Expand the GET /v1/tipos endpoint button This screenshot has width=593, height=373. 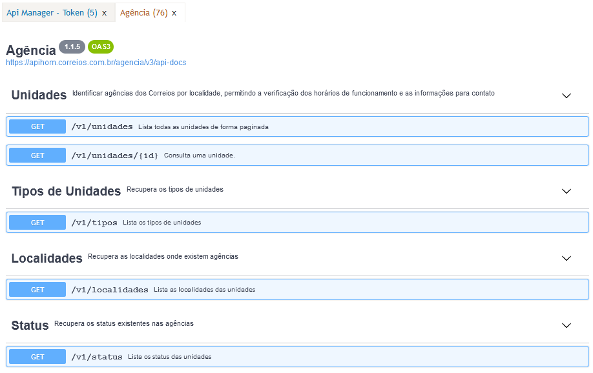[37, 223]
